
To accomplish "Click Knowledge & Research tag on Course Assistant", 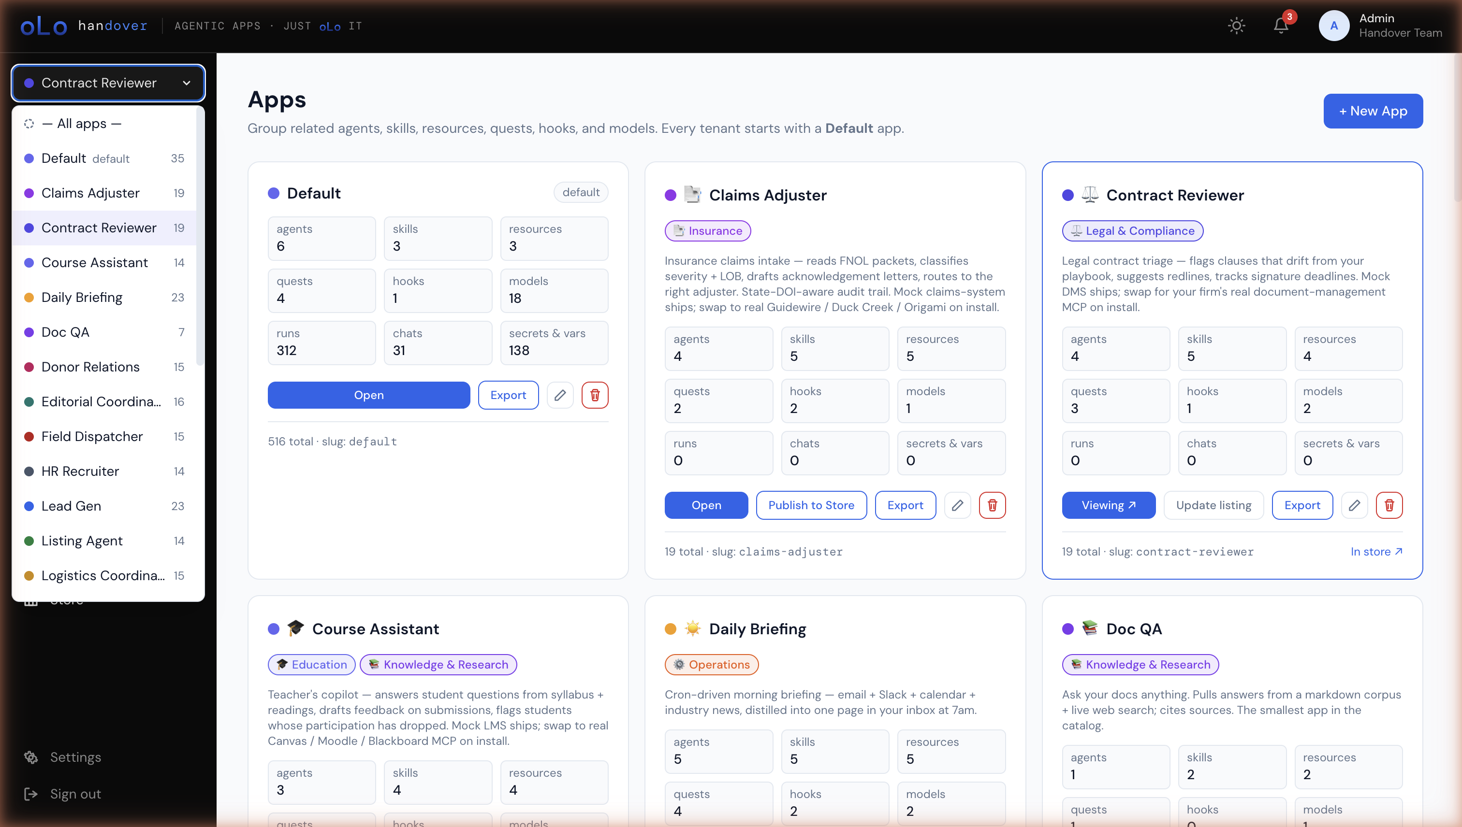I will (438, 665).
